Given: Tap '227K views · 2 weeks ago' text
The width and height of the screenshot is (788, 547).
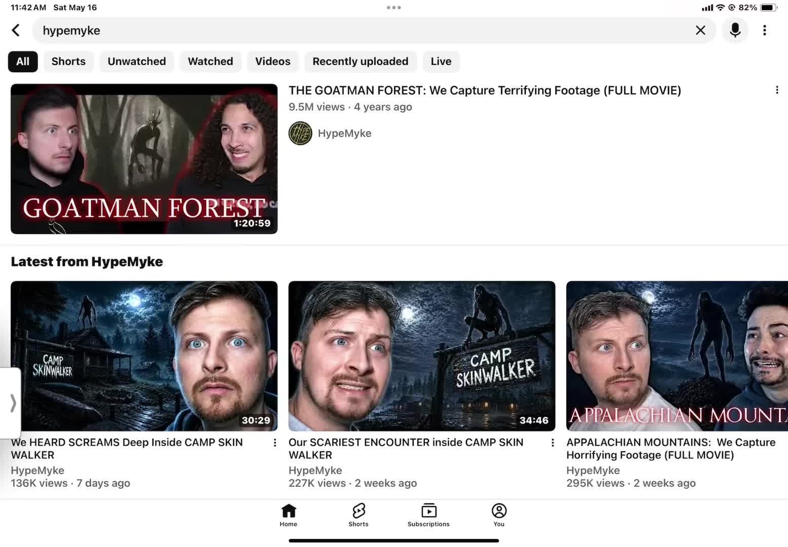Looking at the screenshot, I should 353,483.
